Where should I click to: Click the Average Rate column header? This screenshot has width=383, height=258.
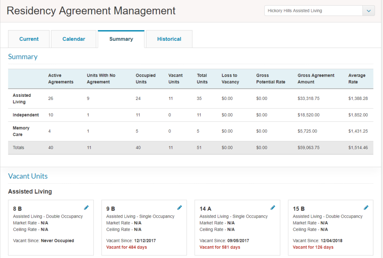point(357,79)
